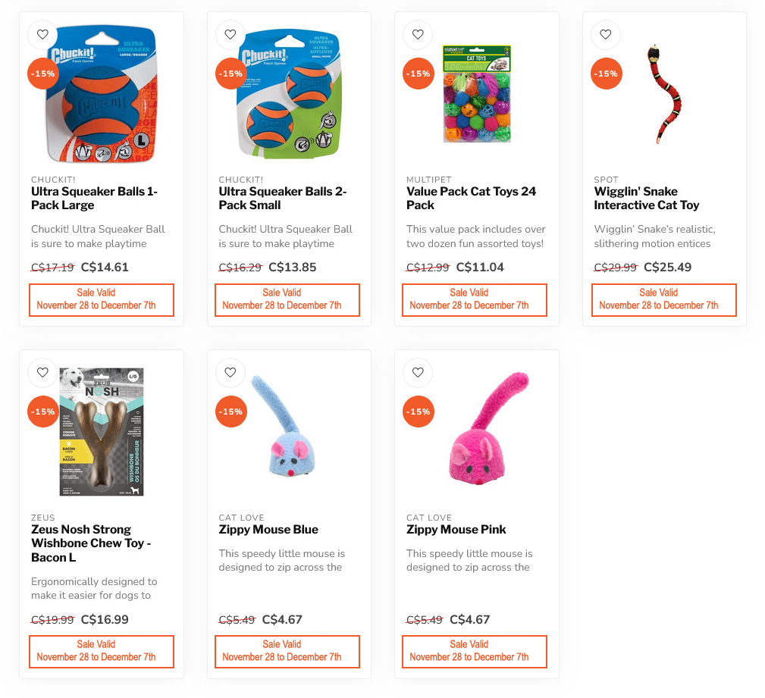Screen dimensions: 765x698
Task: Click Sale Valid banner under Zippy Mouse Pink
Action: (x=474, y=651)
